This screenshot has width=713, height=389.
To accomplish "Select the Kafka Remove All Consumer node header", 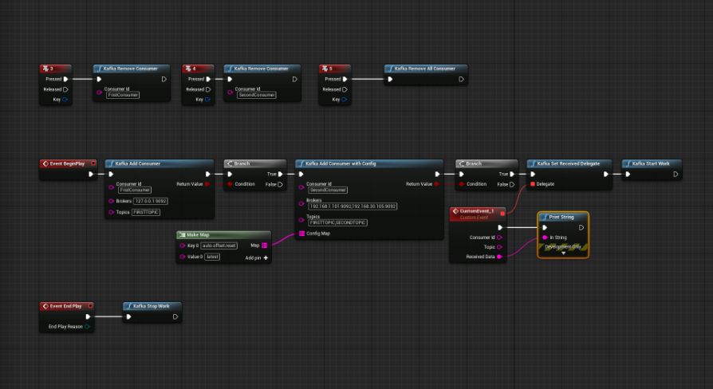I will [425, 69].
